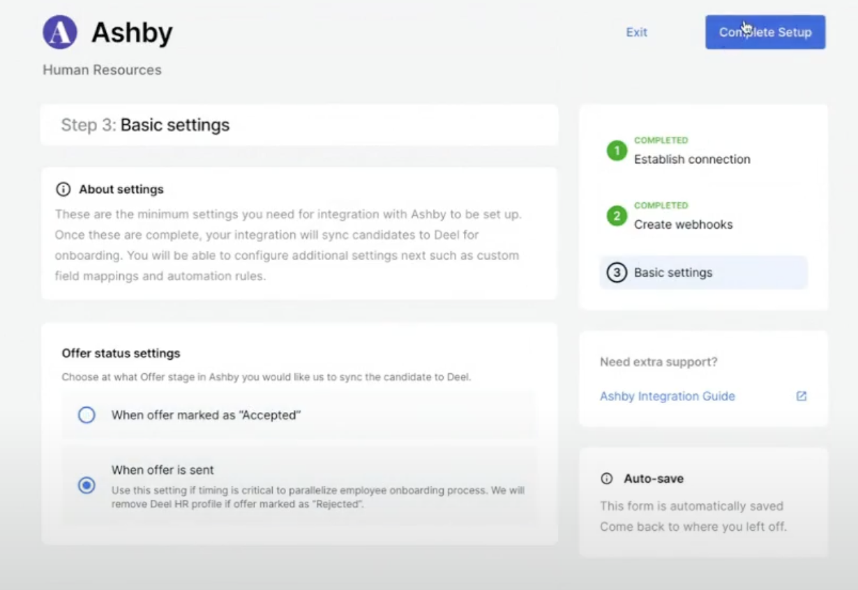Open the Basic settings step
Image resolution: width=858 pixels, height=590 pixels.
[x=703, y=273]
